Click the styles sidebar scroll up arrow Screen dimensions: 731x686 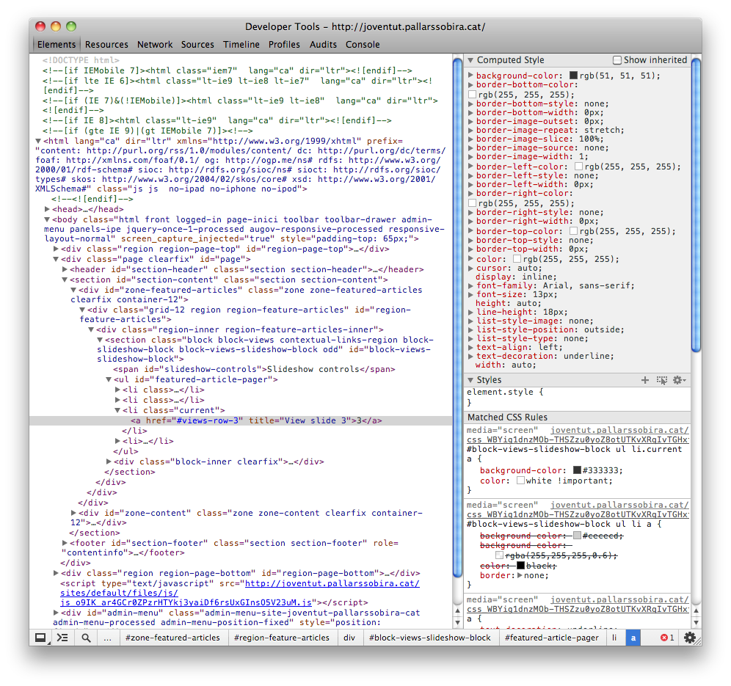click(696, 610)
